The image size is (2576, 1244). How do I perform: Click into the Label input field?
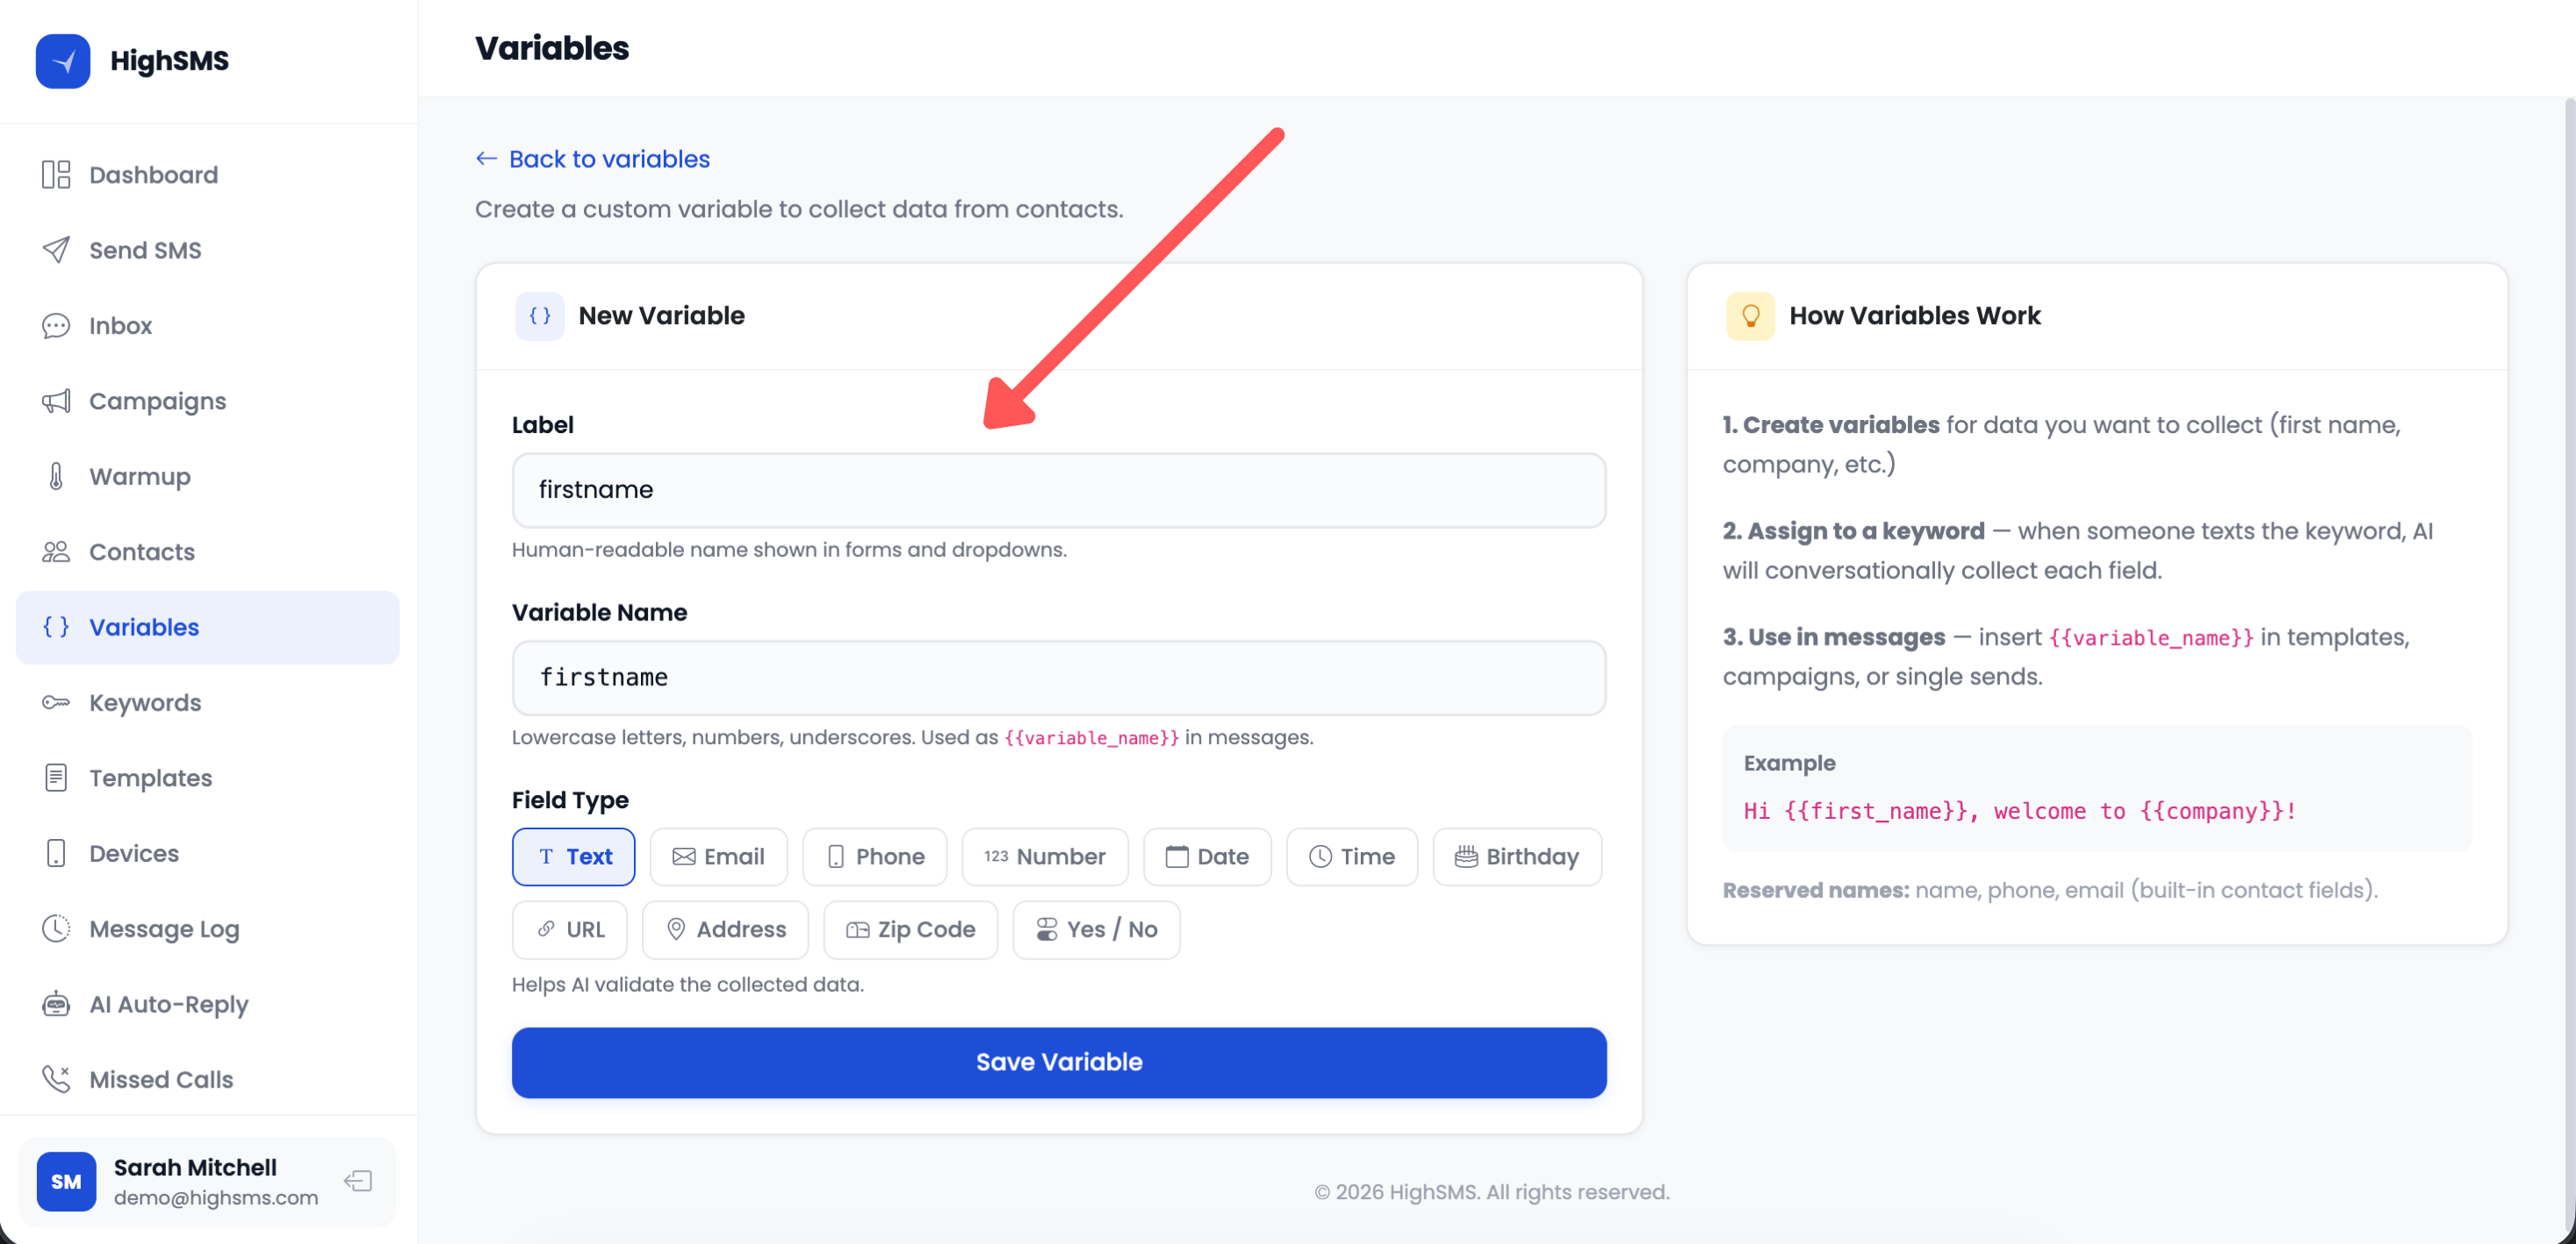click(x=1058, y=490)
